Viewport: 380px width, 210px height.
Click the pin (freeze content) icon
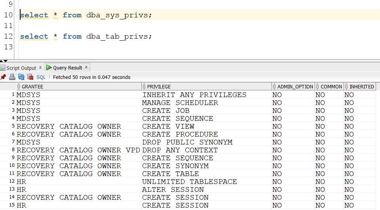click(3, 77)
